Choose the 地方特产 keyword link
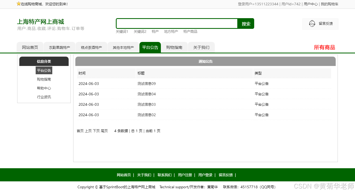Screen dimensions: 355x192 coord(171,32)
